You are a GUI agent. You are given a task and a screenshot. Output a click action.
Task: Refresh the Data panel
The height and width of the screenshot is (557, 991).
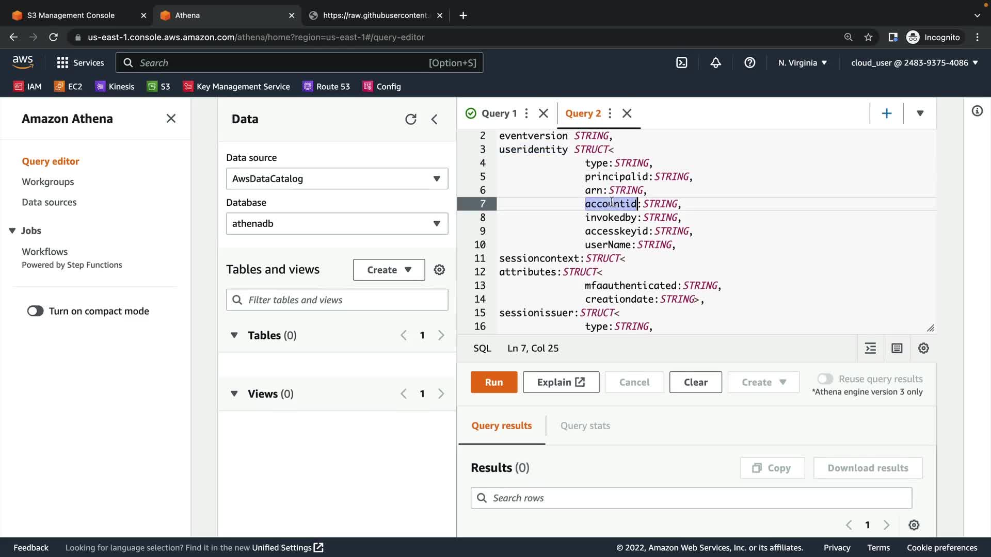410,119
